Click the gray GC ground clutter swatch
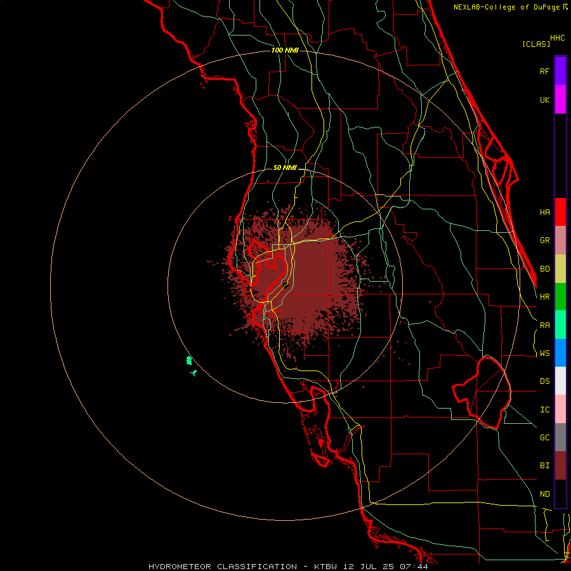571x571 pixels. point(560,437)
